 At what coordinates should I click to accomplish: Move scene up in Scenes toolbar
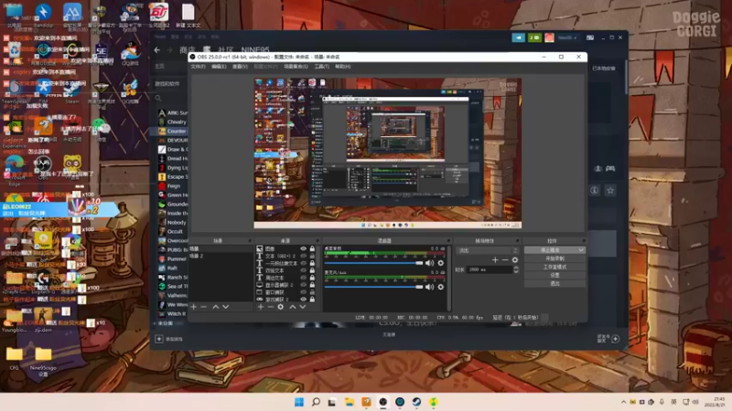(216, 307)
